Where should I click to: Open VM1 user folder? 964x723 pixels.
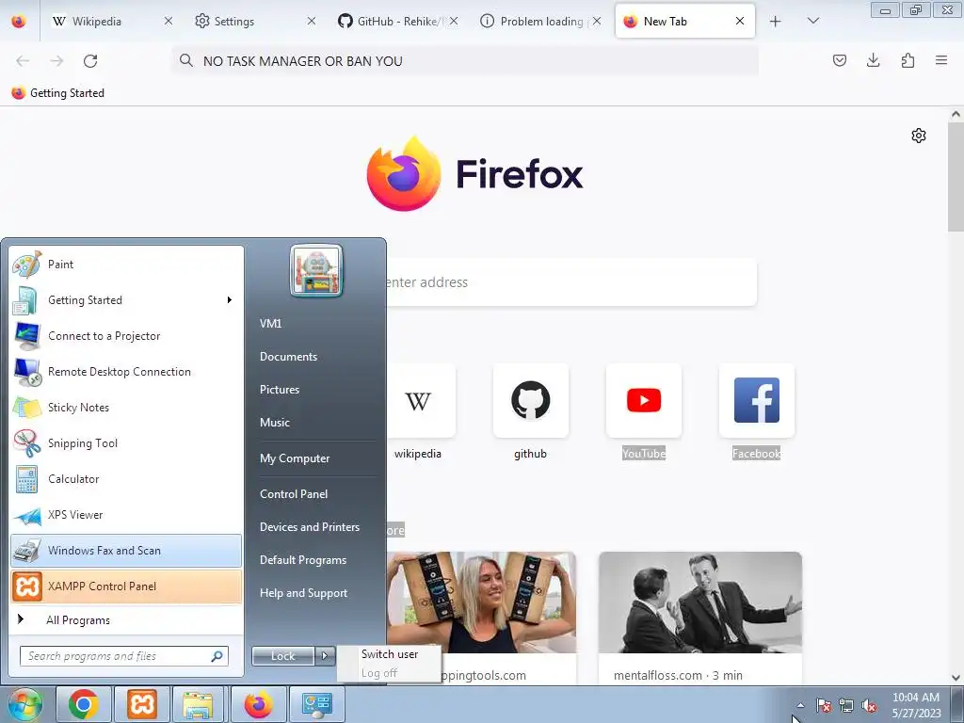point(270,324)
